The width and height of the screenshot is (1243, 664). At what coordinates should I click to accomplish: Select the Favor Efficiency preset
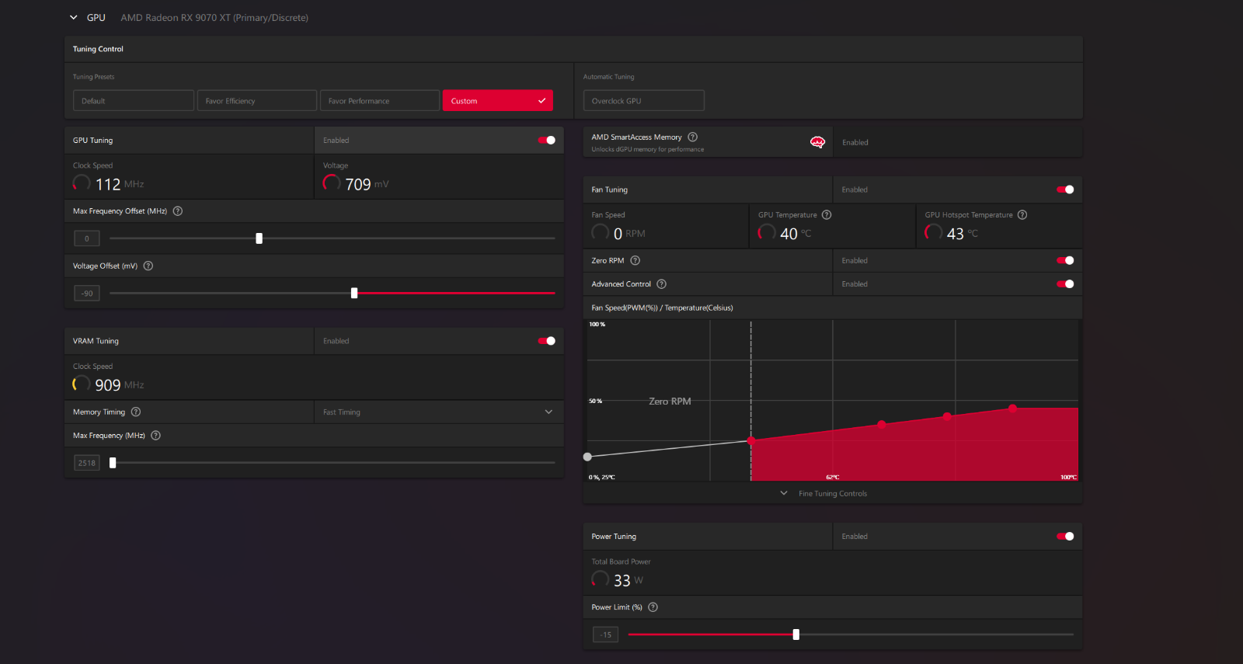(256, 101)
